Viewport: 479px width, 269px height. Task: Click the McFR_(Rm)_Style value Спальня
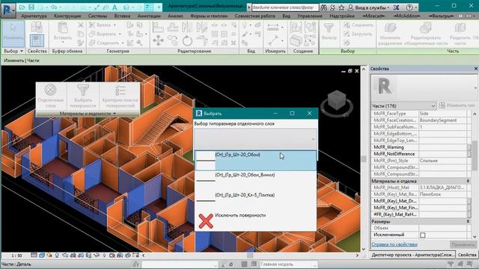point(442,161)
